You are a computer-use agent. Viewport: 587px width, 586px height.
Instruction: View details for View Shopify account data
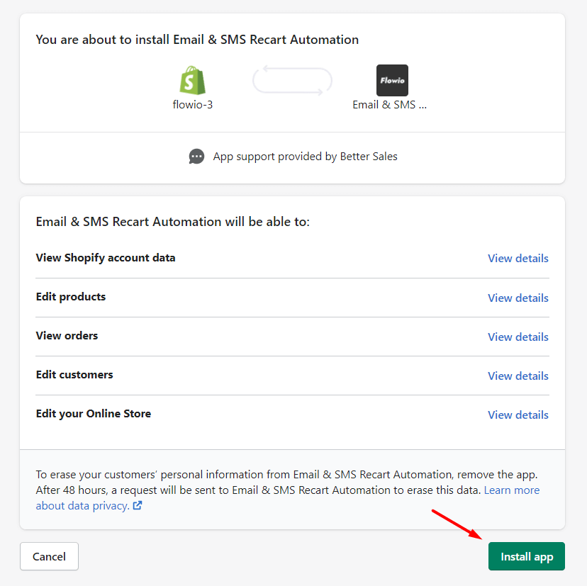tap(518, 258)
